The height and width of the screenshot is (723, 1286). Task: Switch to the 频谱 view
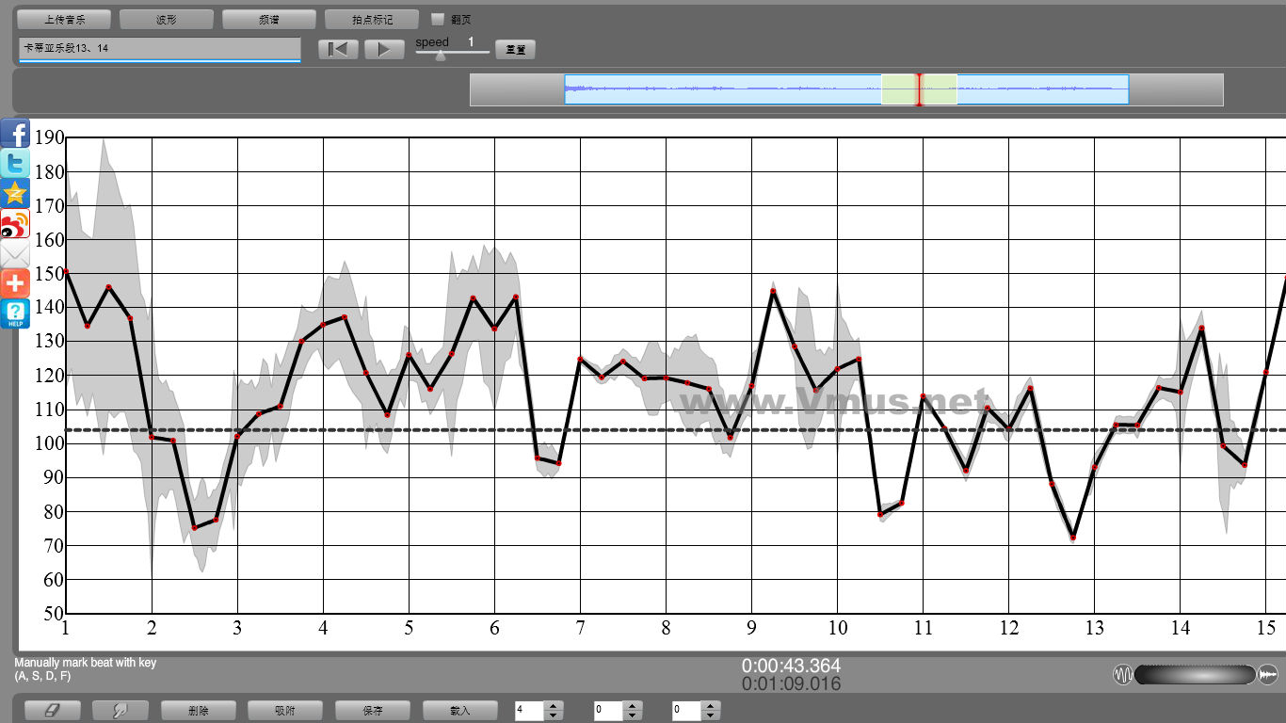click(x=268, y=19)
